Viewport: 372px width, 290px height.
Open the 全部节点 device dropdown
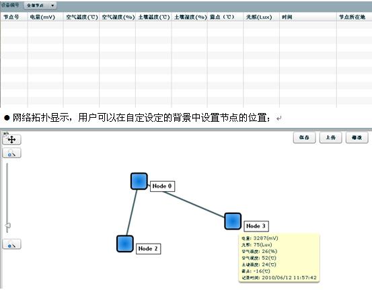(40, 5)
